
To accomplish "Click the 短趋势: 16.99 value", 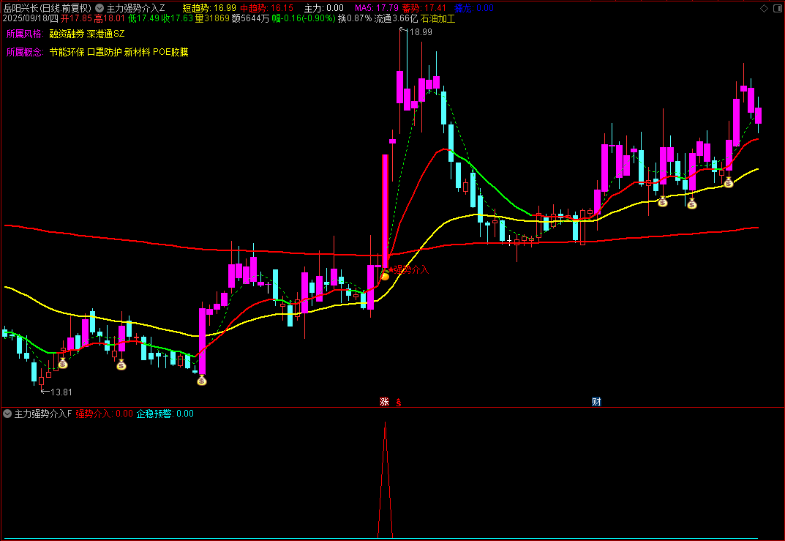I will click(x=209, y=8).
